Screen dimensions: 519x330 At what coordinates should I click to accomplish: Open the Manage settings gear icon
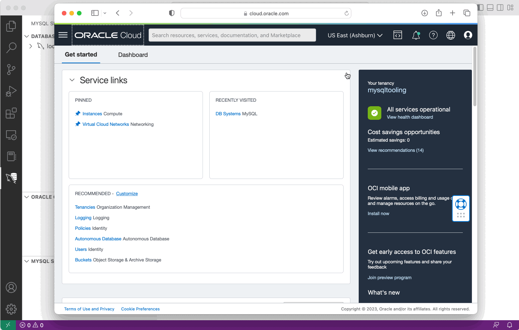coord(11,309)
